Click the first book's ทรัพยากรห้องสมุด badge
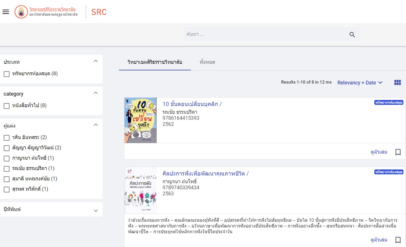The height and width of the screenshot is (247, 406). pyautogui.click(x=389, y=103)
